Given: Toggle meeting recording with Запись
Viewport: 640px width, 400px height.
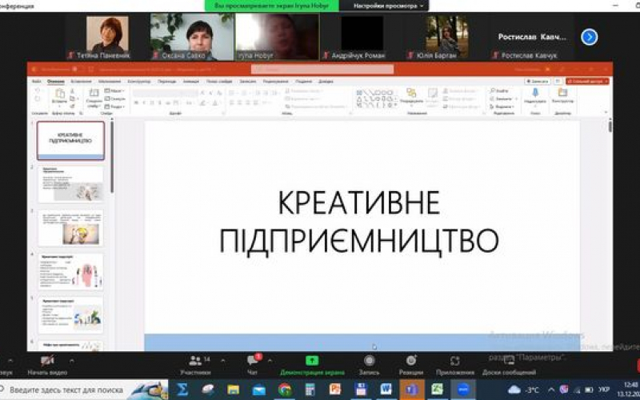Looking at the screenshot, I should (369, 366).
